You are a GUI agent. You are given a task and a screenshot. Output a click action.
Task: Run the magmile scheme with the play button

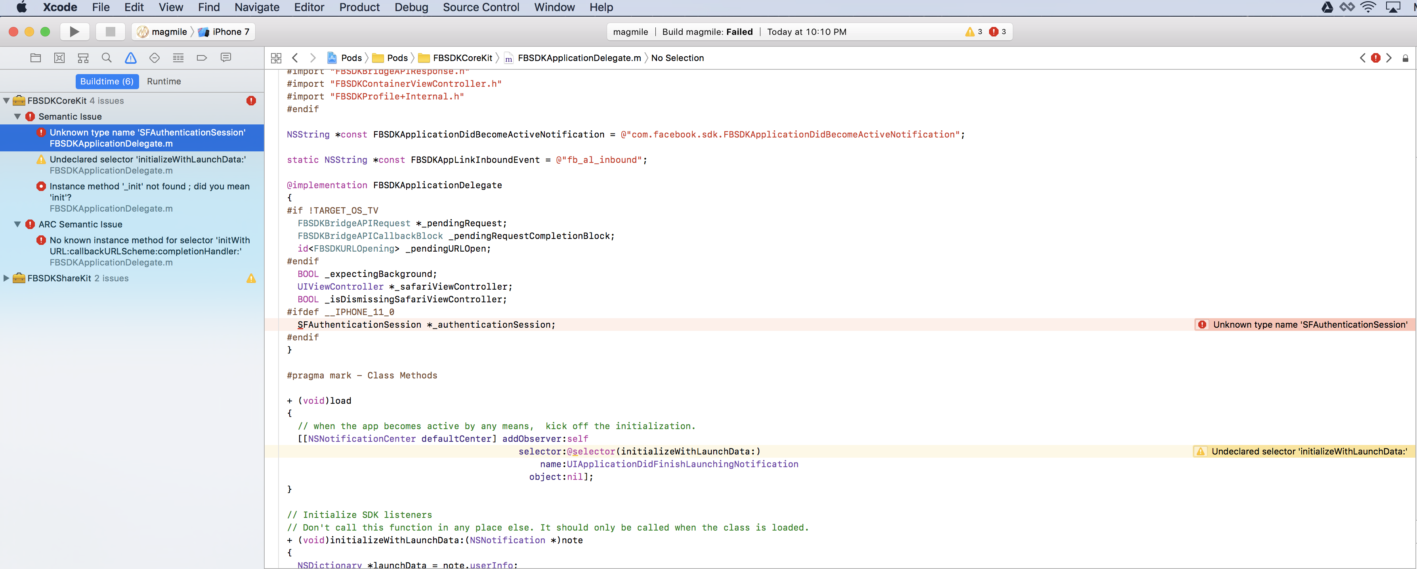pos(75,31)
